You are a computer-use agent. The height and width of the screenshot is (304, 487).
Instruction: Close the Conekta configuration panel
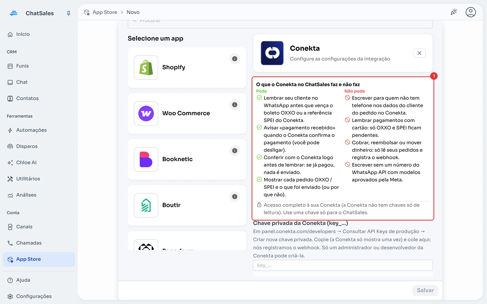pos(419,53)
